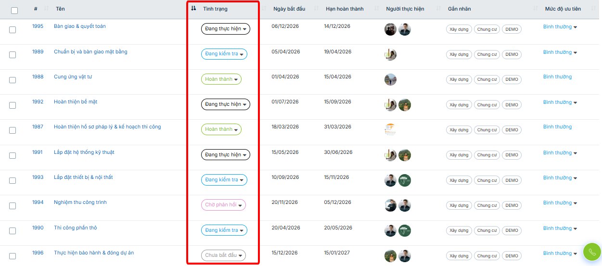The width and height of the screenshot is (602, 266).
Task: Open status dropdown for Bàn giao & quyết toán
Action: pos(225,29)
